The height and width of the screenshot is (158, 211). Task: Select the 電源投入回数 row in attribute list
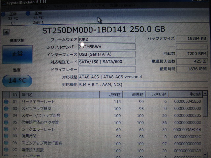(x=33, y=150)
